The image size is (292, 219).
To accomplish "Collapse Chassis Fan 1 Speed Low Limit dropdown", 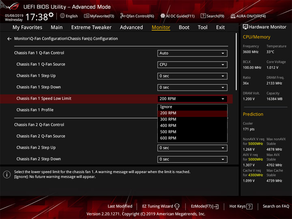I will pyautogui.click(x=192, y=99).
